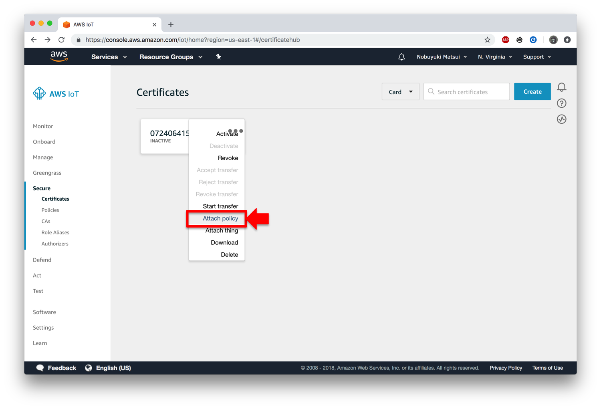
Task: Open the Privacy Policy link
Action: 506,367
